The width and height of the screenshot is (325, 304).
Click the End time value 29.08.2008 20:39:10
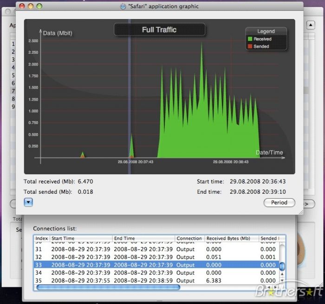click(258, 192)
